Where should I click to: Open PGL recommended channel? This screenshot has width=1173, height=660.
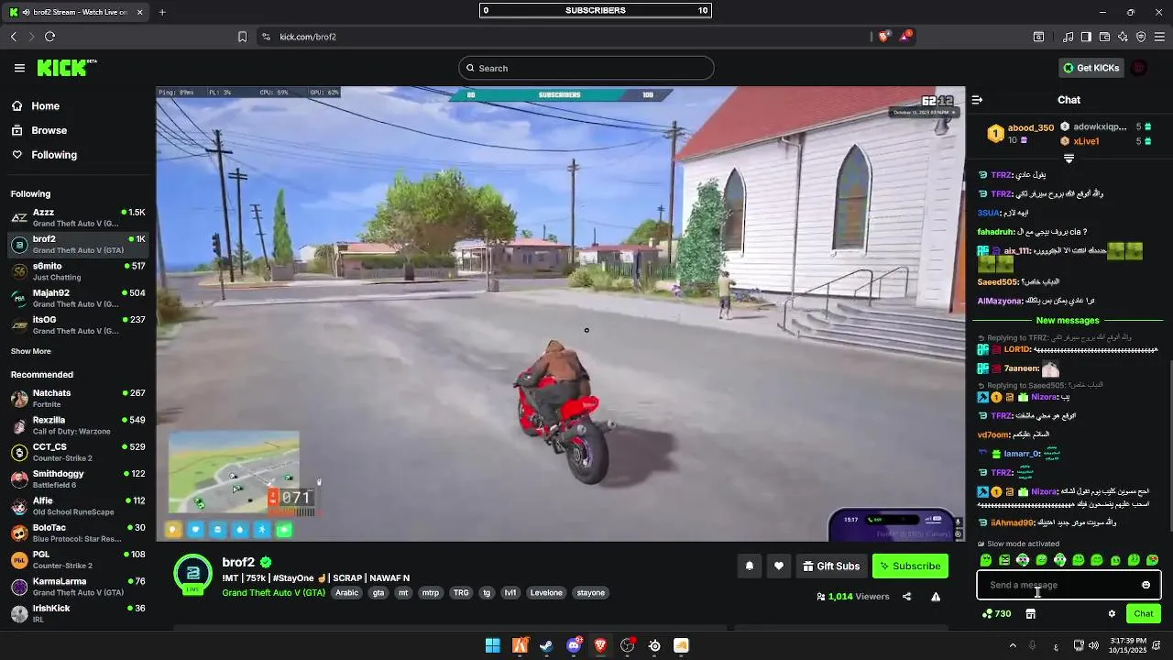tap(78, 559)
